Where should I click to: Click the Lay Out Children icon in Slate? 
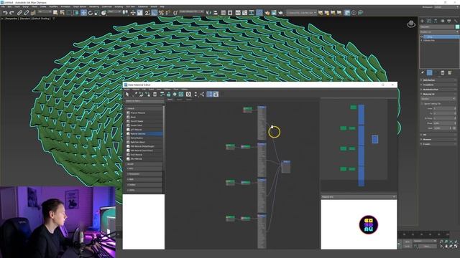[203, 94]
